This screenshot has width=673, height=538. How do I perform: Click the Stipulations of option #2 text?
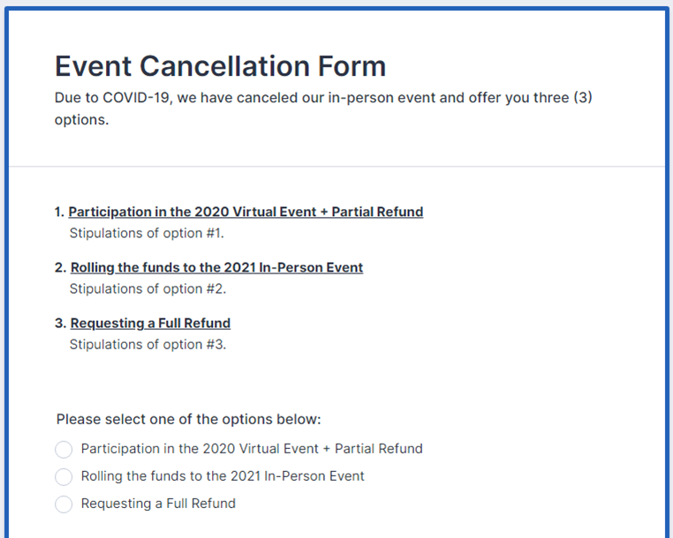point(147,288)
